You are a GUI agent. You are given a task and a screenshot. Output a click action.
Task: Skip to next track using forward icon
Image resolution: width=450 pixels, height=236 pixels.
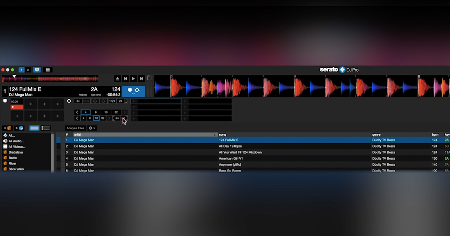(142, 78)
